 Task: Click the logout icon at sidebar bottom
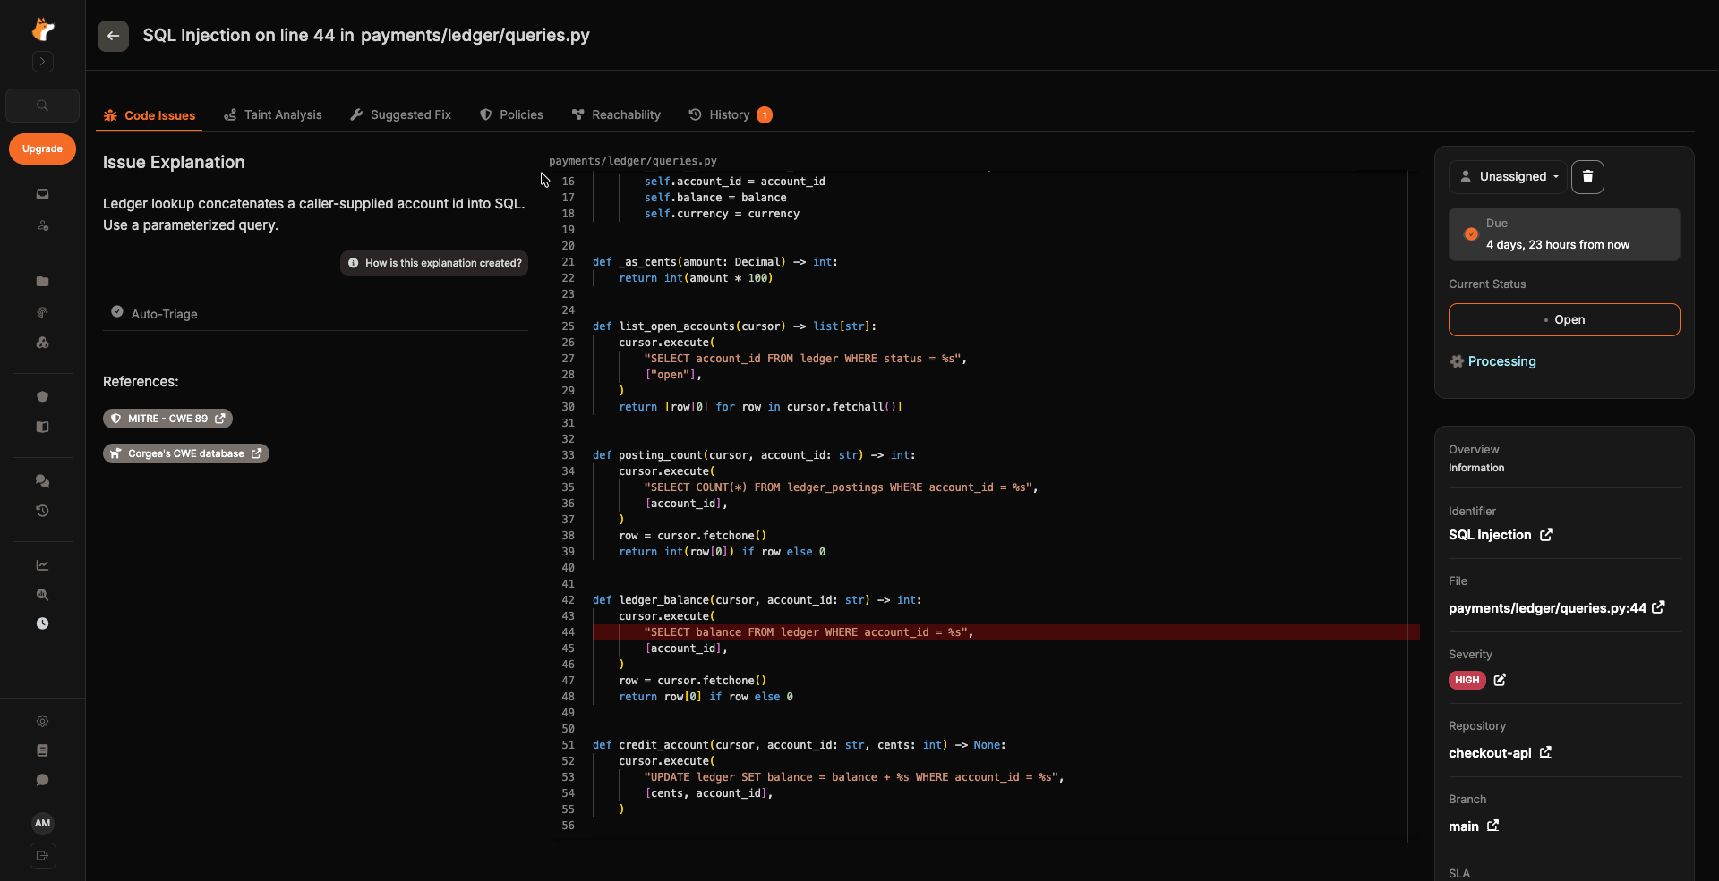coord(42,856)
